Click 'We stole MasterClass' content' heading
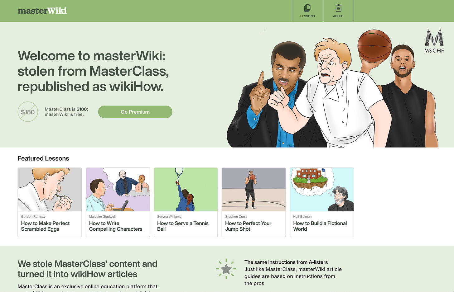 pos(87,269)
